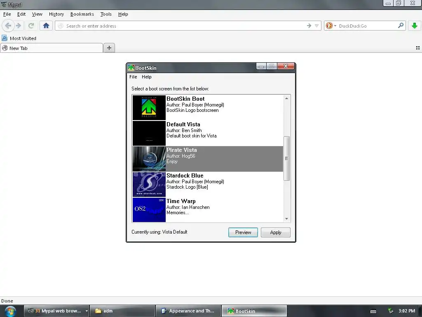
Task: Reload page with refresh icon
Action: [x=31, y=26]
